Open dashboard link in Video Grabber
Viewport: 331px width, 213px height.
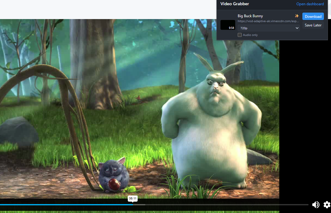pos(310,4)
